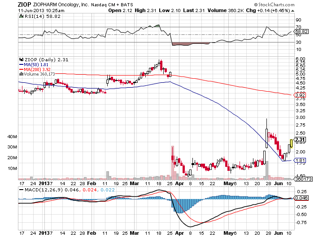Image resolution: width=314 pixels, height=237 pixels.
Task: Click the tallest pink volume bar in late March
Action: point(173,162)
